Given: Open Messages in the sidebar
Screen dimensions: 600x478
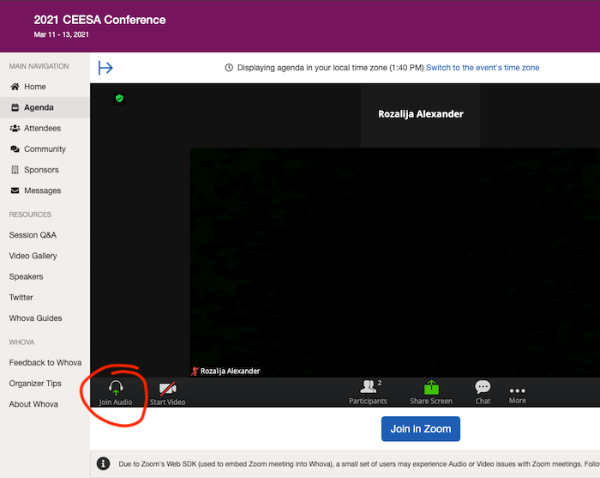Looking at the screenshot, I should click(x=45, y=191).
